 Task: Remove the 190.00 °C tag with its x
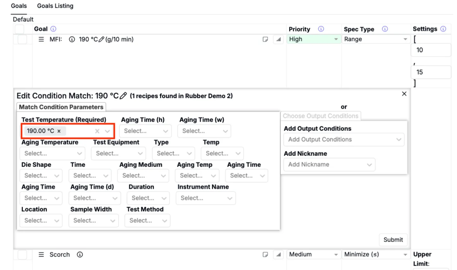[x=59, y=131]
